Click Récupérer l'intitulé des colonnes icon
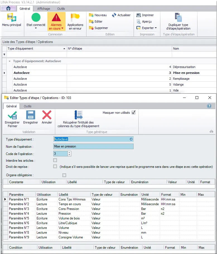217x254 pixels. [78, 115]
